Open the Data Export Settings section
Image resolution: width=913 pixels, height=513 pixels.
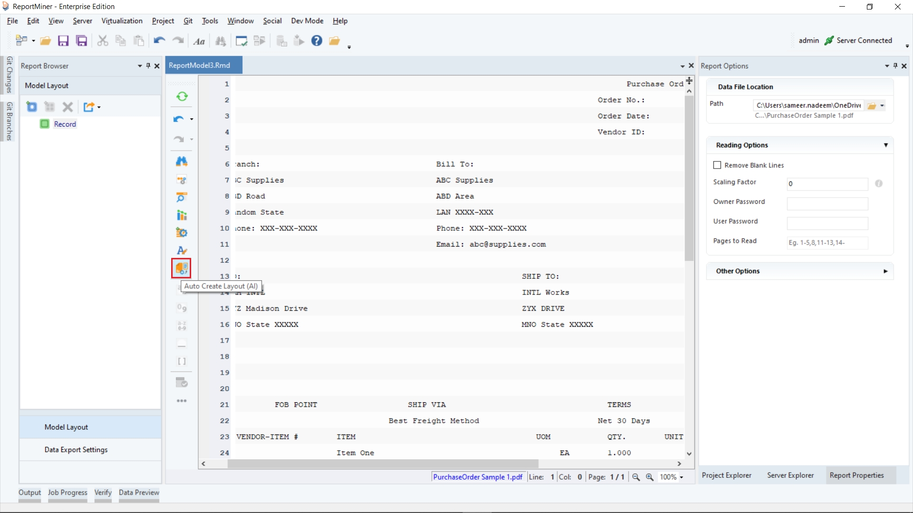pyautogui.click(x=76, y=449)
